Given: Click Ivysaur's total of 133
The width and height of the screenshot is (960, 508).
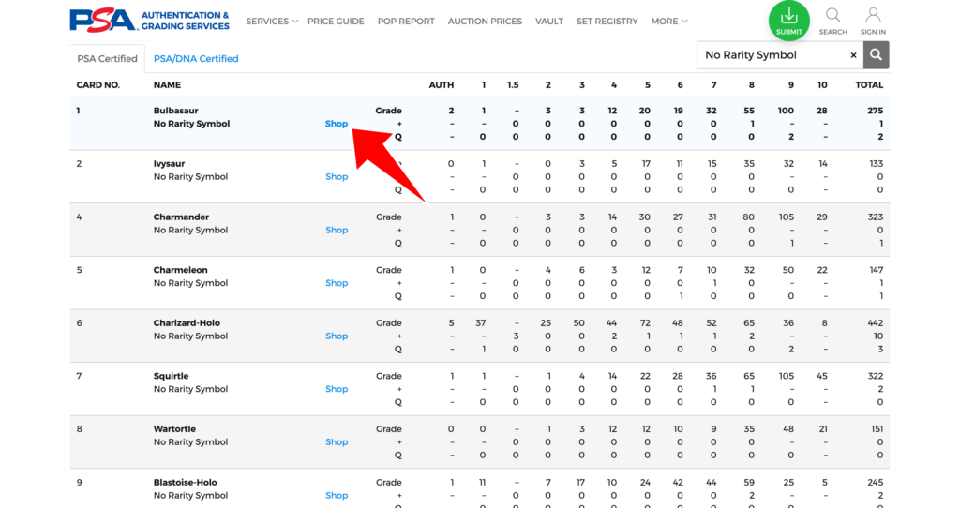Looking at the screenshot, I should click(877, 164).
